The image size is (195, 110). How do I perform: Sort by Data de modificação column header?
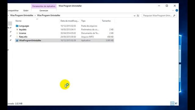(70, 21)
